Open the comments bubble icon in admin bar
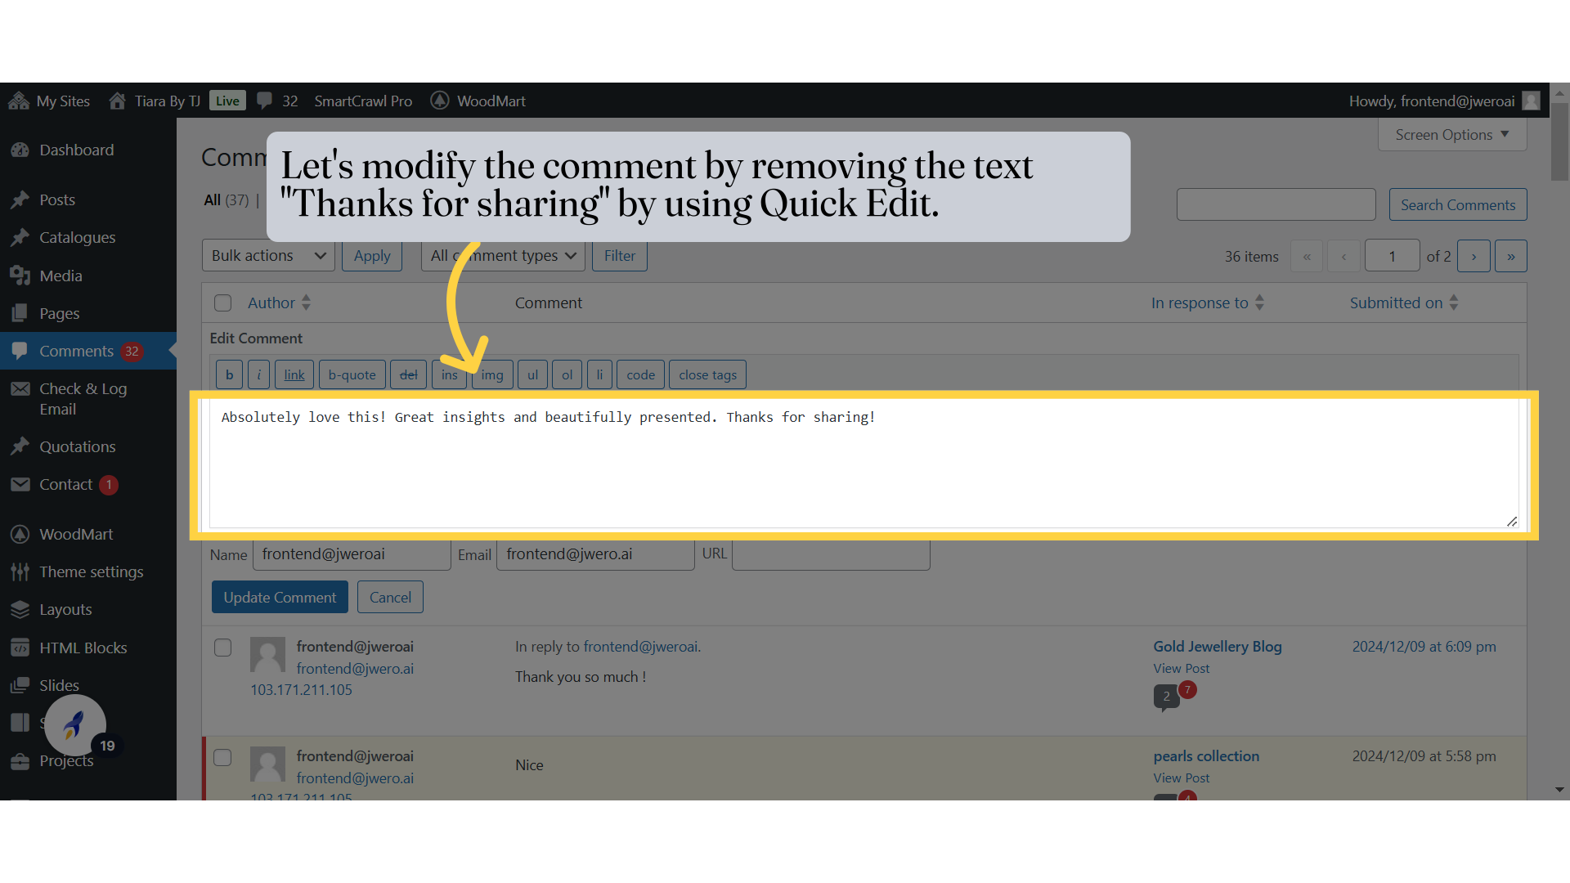 point(264,101)
